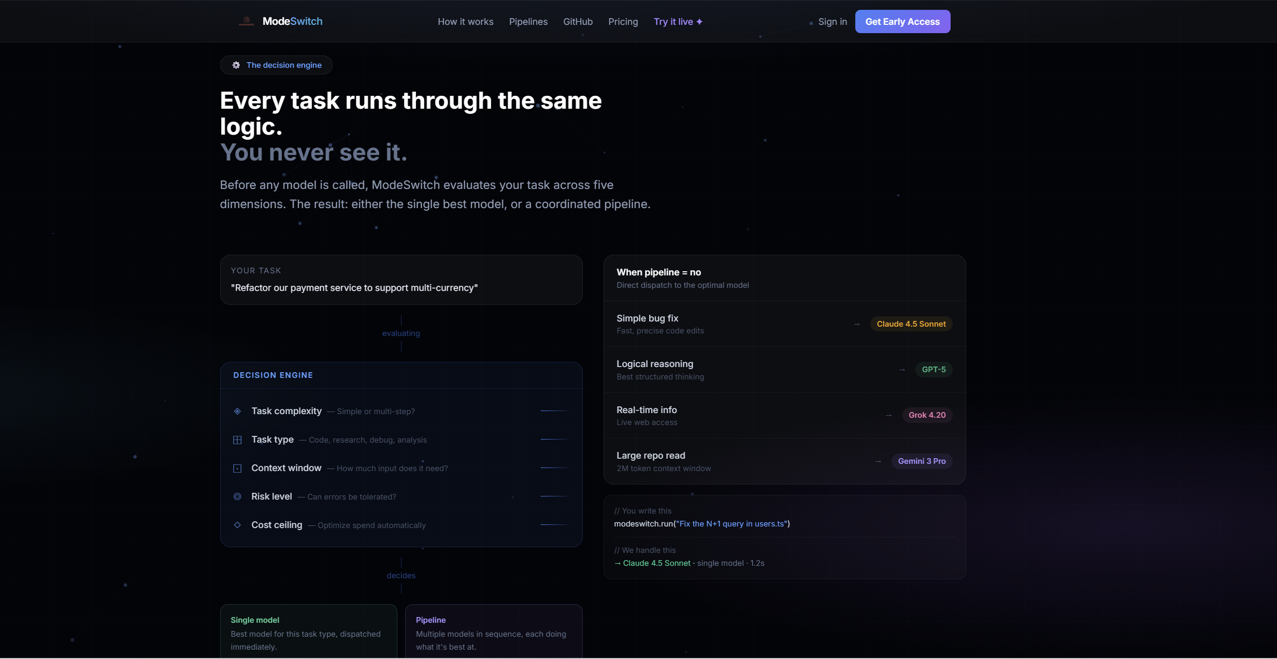This screenshot has height=659, width=1277.
Task: Select the Claude 4.5 Sonnet model badge
Action: click(911, 324)
